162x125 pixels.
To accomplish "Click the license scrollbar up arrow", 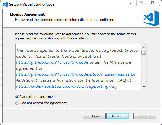I will click(144, 47).
